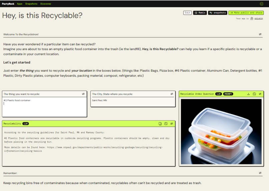Open settings icon of City, State widget
Image resolution: width=269 pixels, height=191 pixels.
click(172, 94)
